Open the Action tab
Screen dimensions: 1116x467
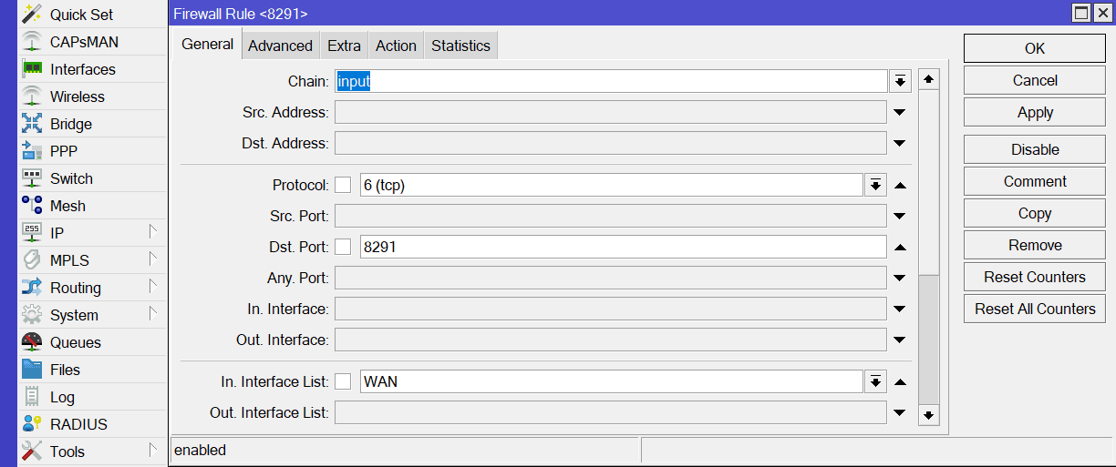coord(396,46)
